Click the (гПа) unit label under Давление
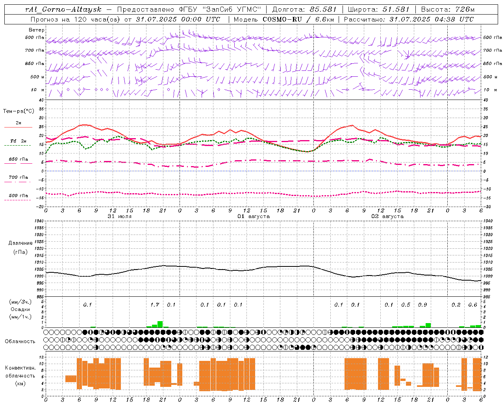This screenshot has height=403, width=504. 20,252
